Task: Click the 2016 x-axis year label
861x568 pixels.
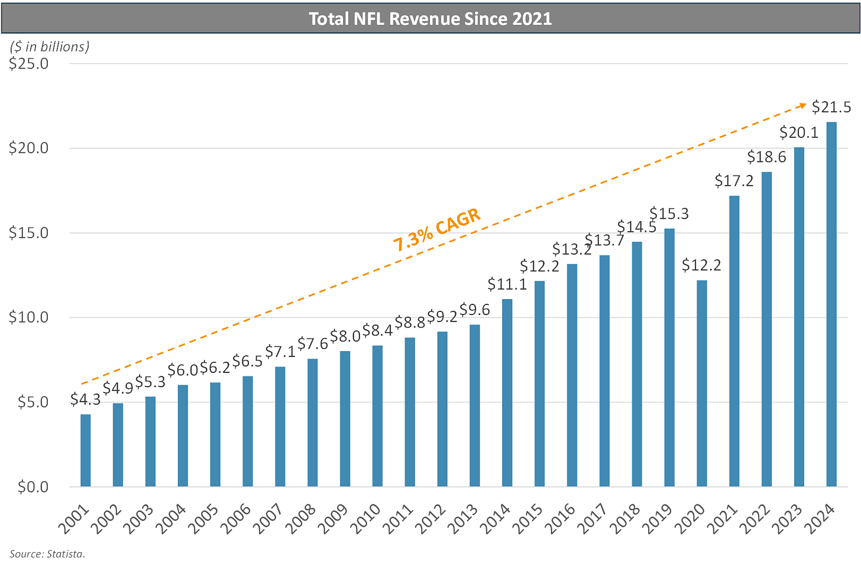Action: (561, 519)
